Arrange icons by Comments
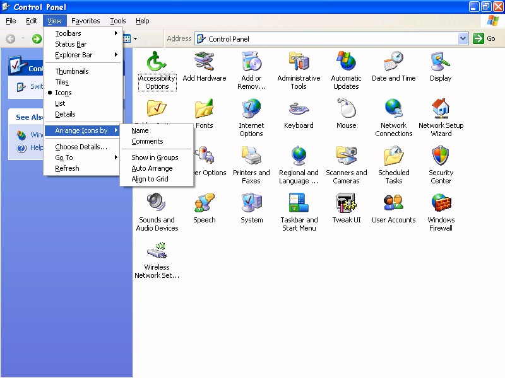505x378 pixels. point(157,141)
